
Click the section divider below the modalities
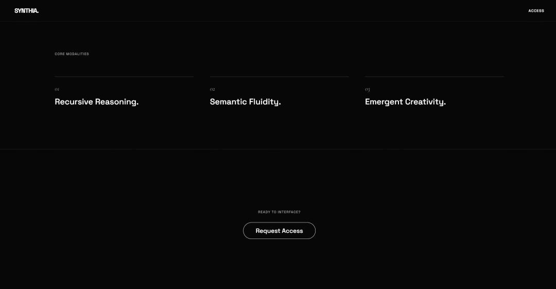278,149
